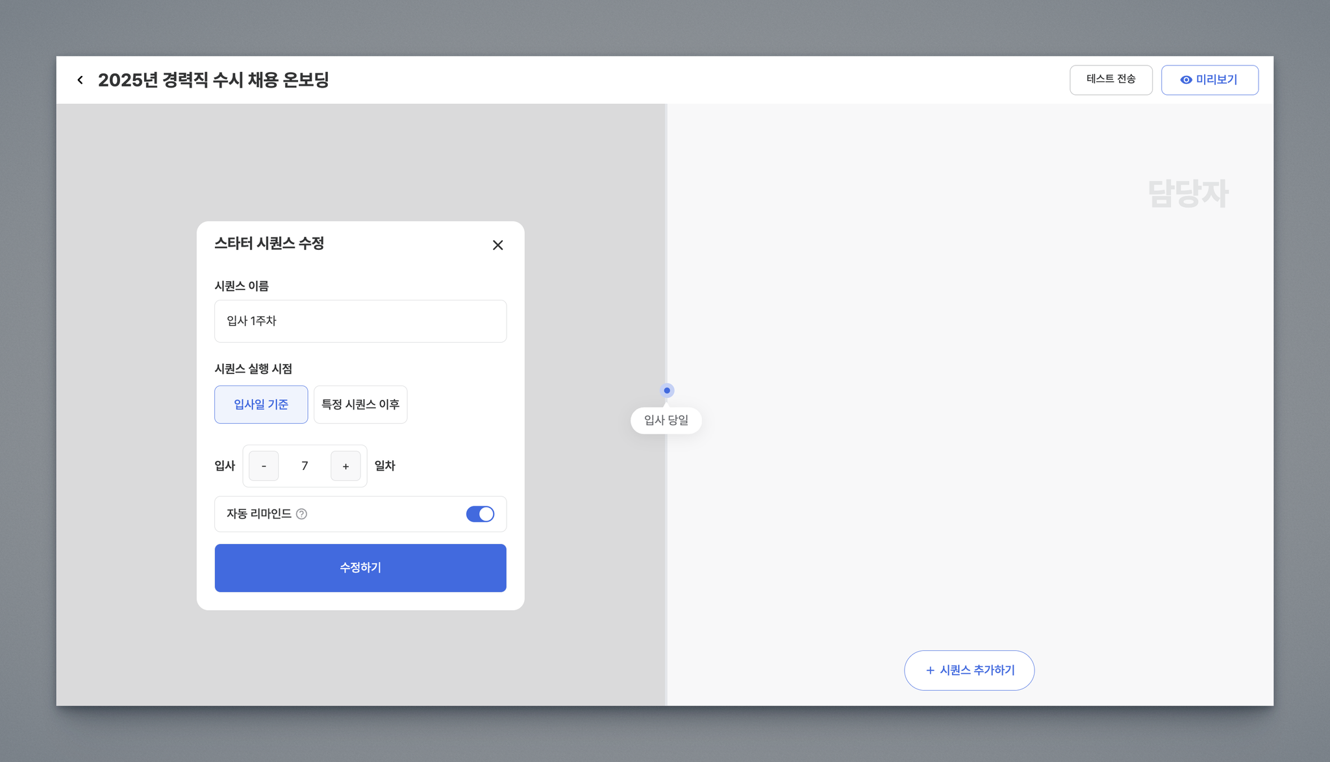Click the back arrow beside the page title

point(80,80)
